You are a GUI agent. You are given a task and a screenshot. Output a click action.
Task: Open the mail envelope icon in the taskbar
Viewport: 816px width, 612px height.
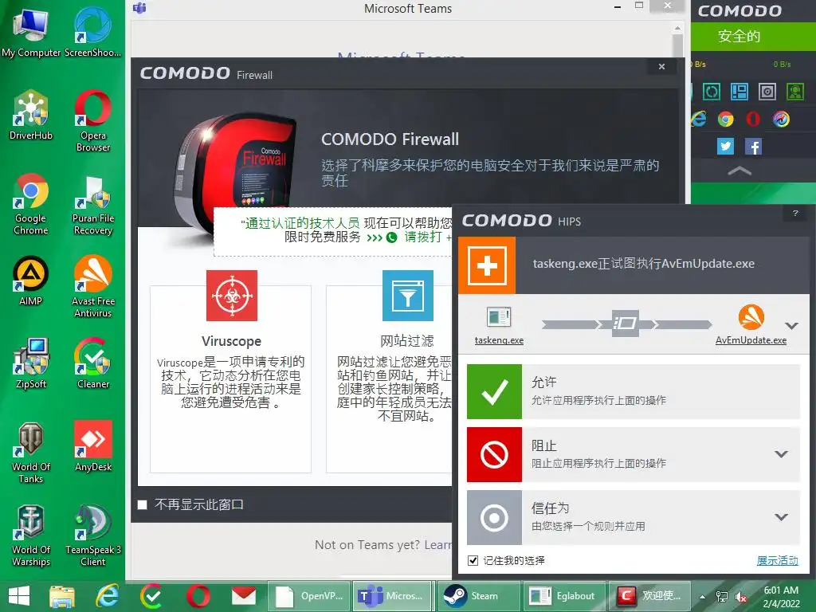244,596
